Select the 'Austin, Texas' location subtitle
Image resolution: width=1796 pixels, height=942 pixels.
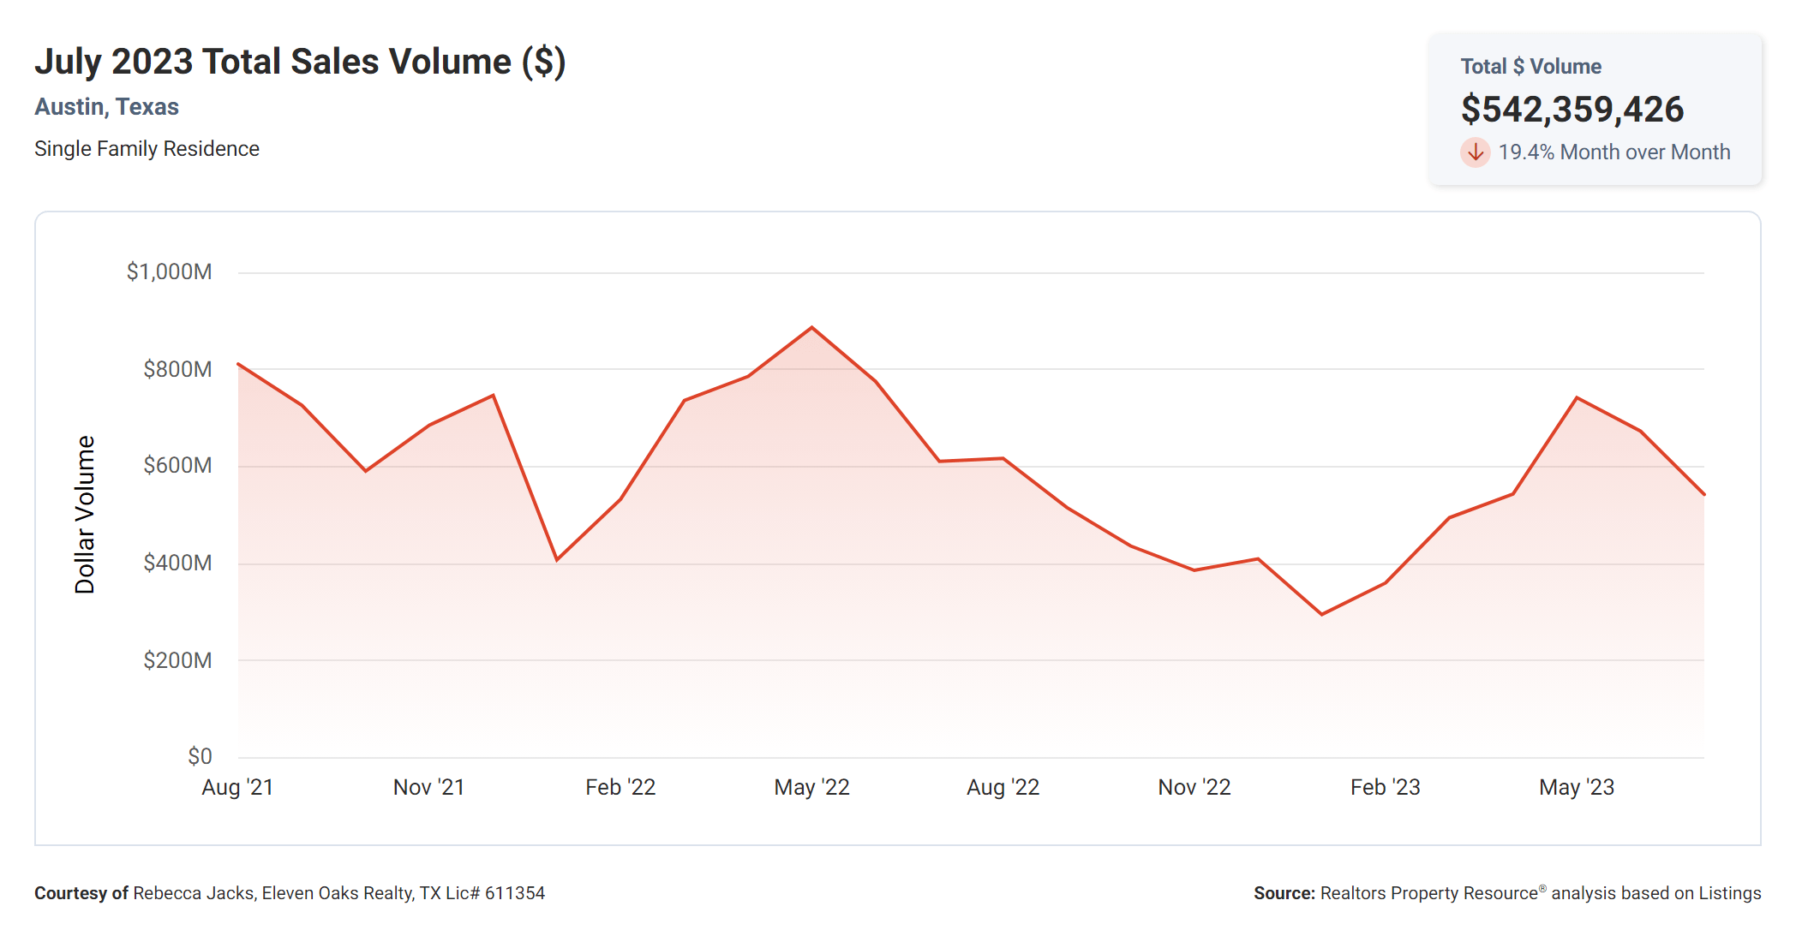106,107
